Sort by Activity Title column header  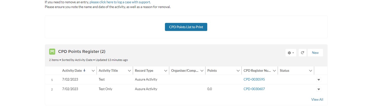[108, 71]
